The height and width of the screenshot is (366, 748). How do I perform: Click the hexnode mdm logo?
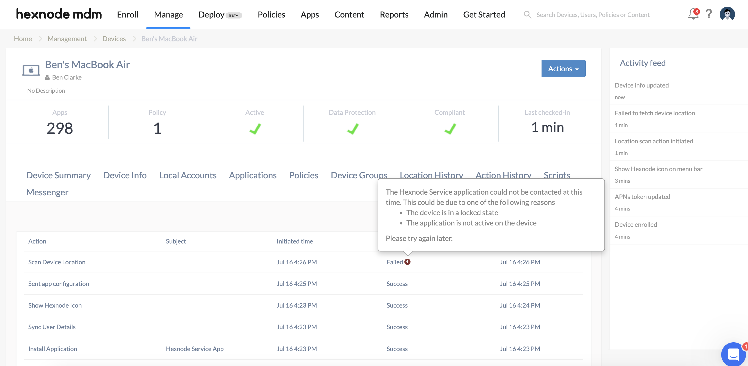[59, 14]
